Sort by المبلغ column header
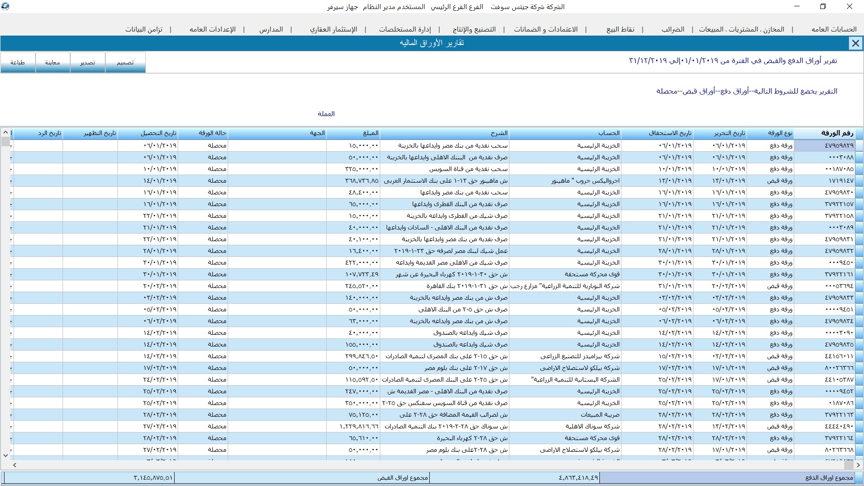 click(353, 133)
